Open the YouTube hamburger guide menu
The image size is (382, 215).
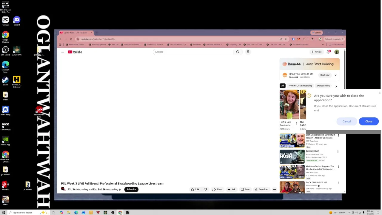click(62, 52)
